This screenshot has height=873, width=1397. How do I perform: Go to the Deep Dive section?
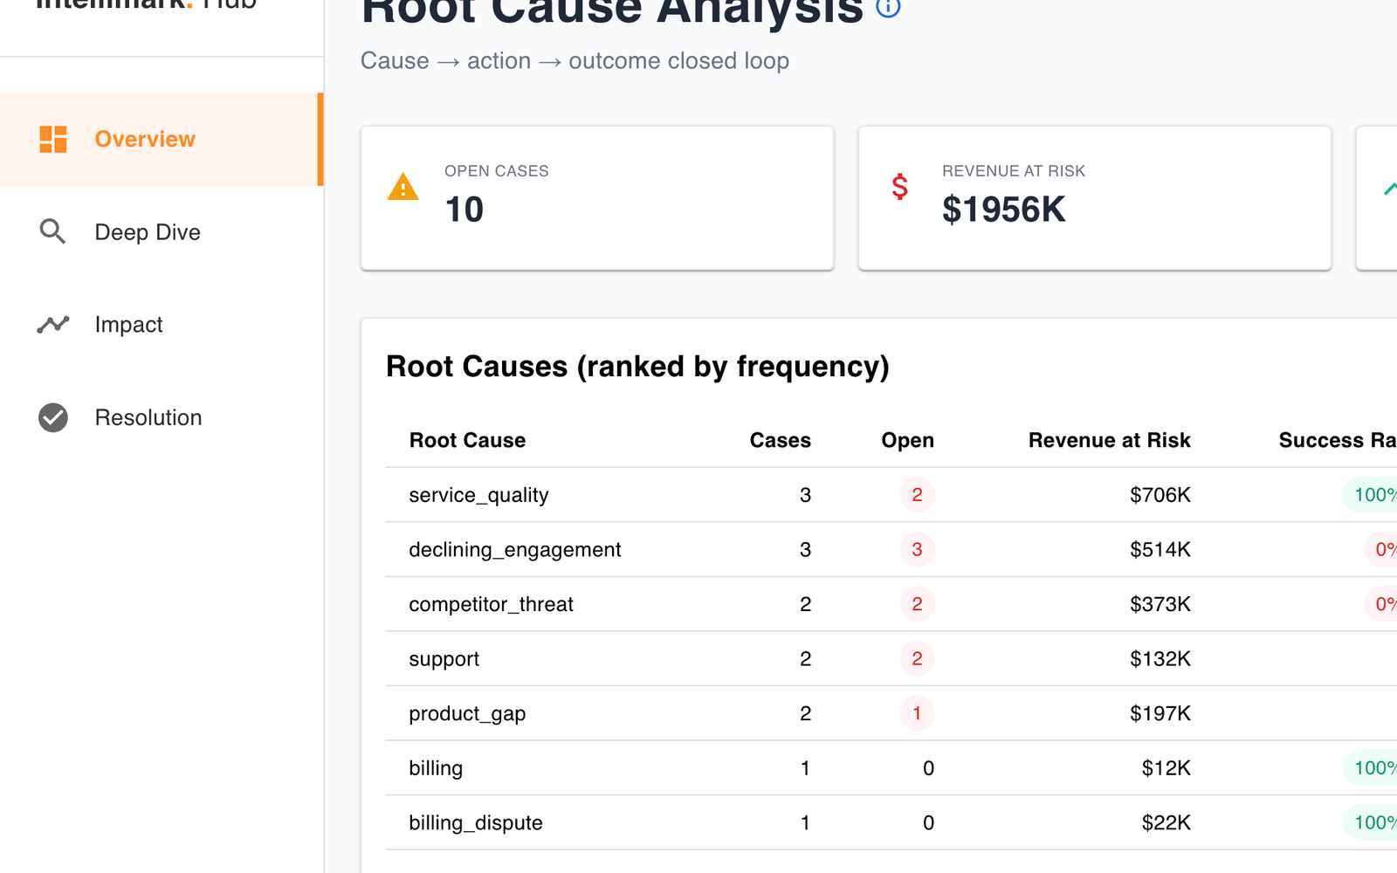click(x=162, y=232)
